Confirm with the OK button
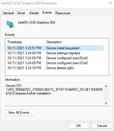The height and width of the screenshot is (131, 114). (x=78, y=125)
